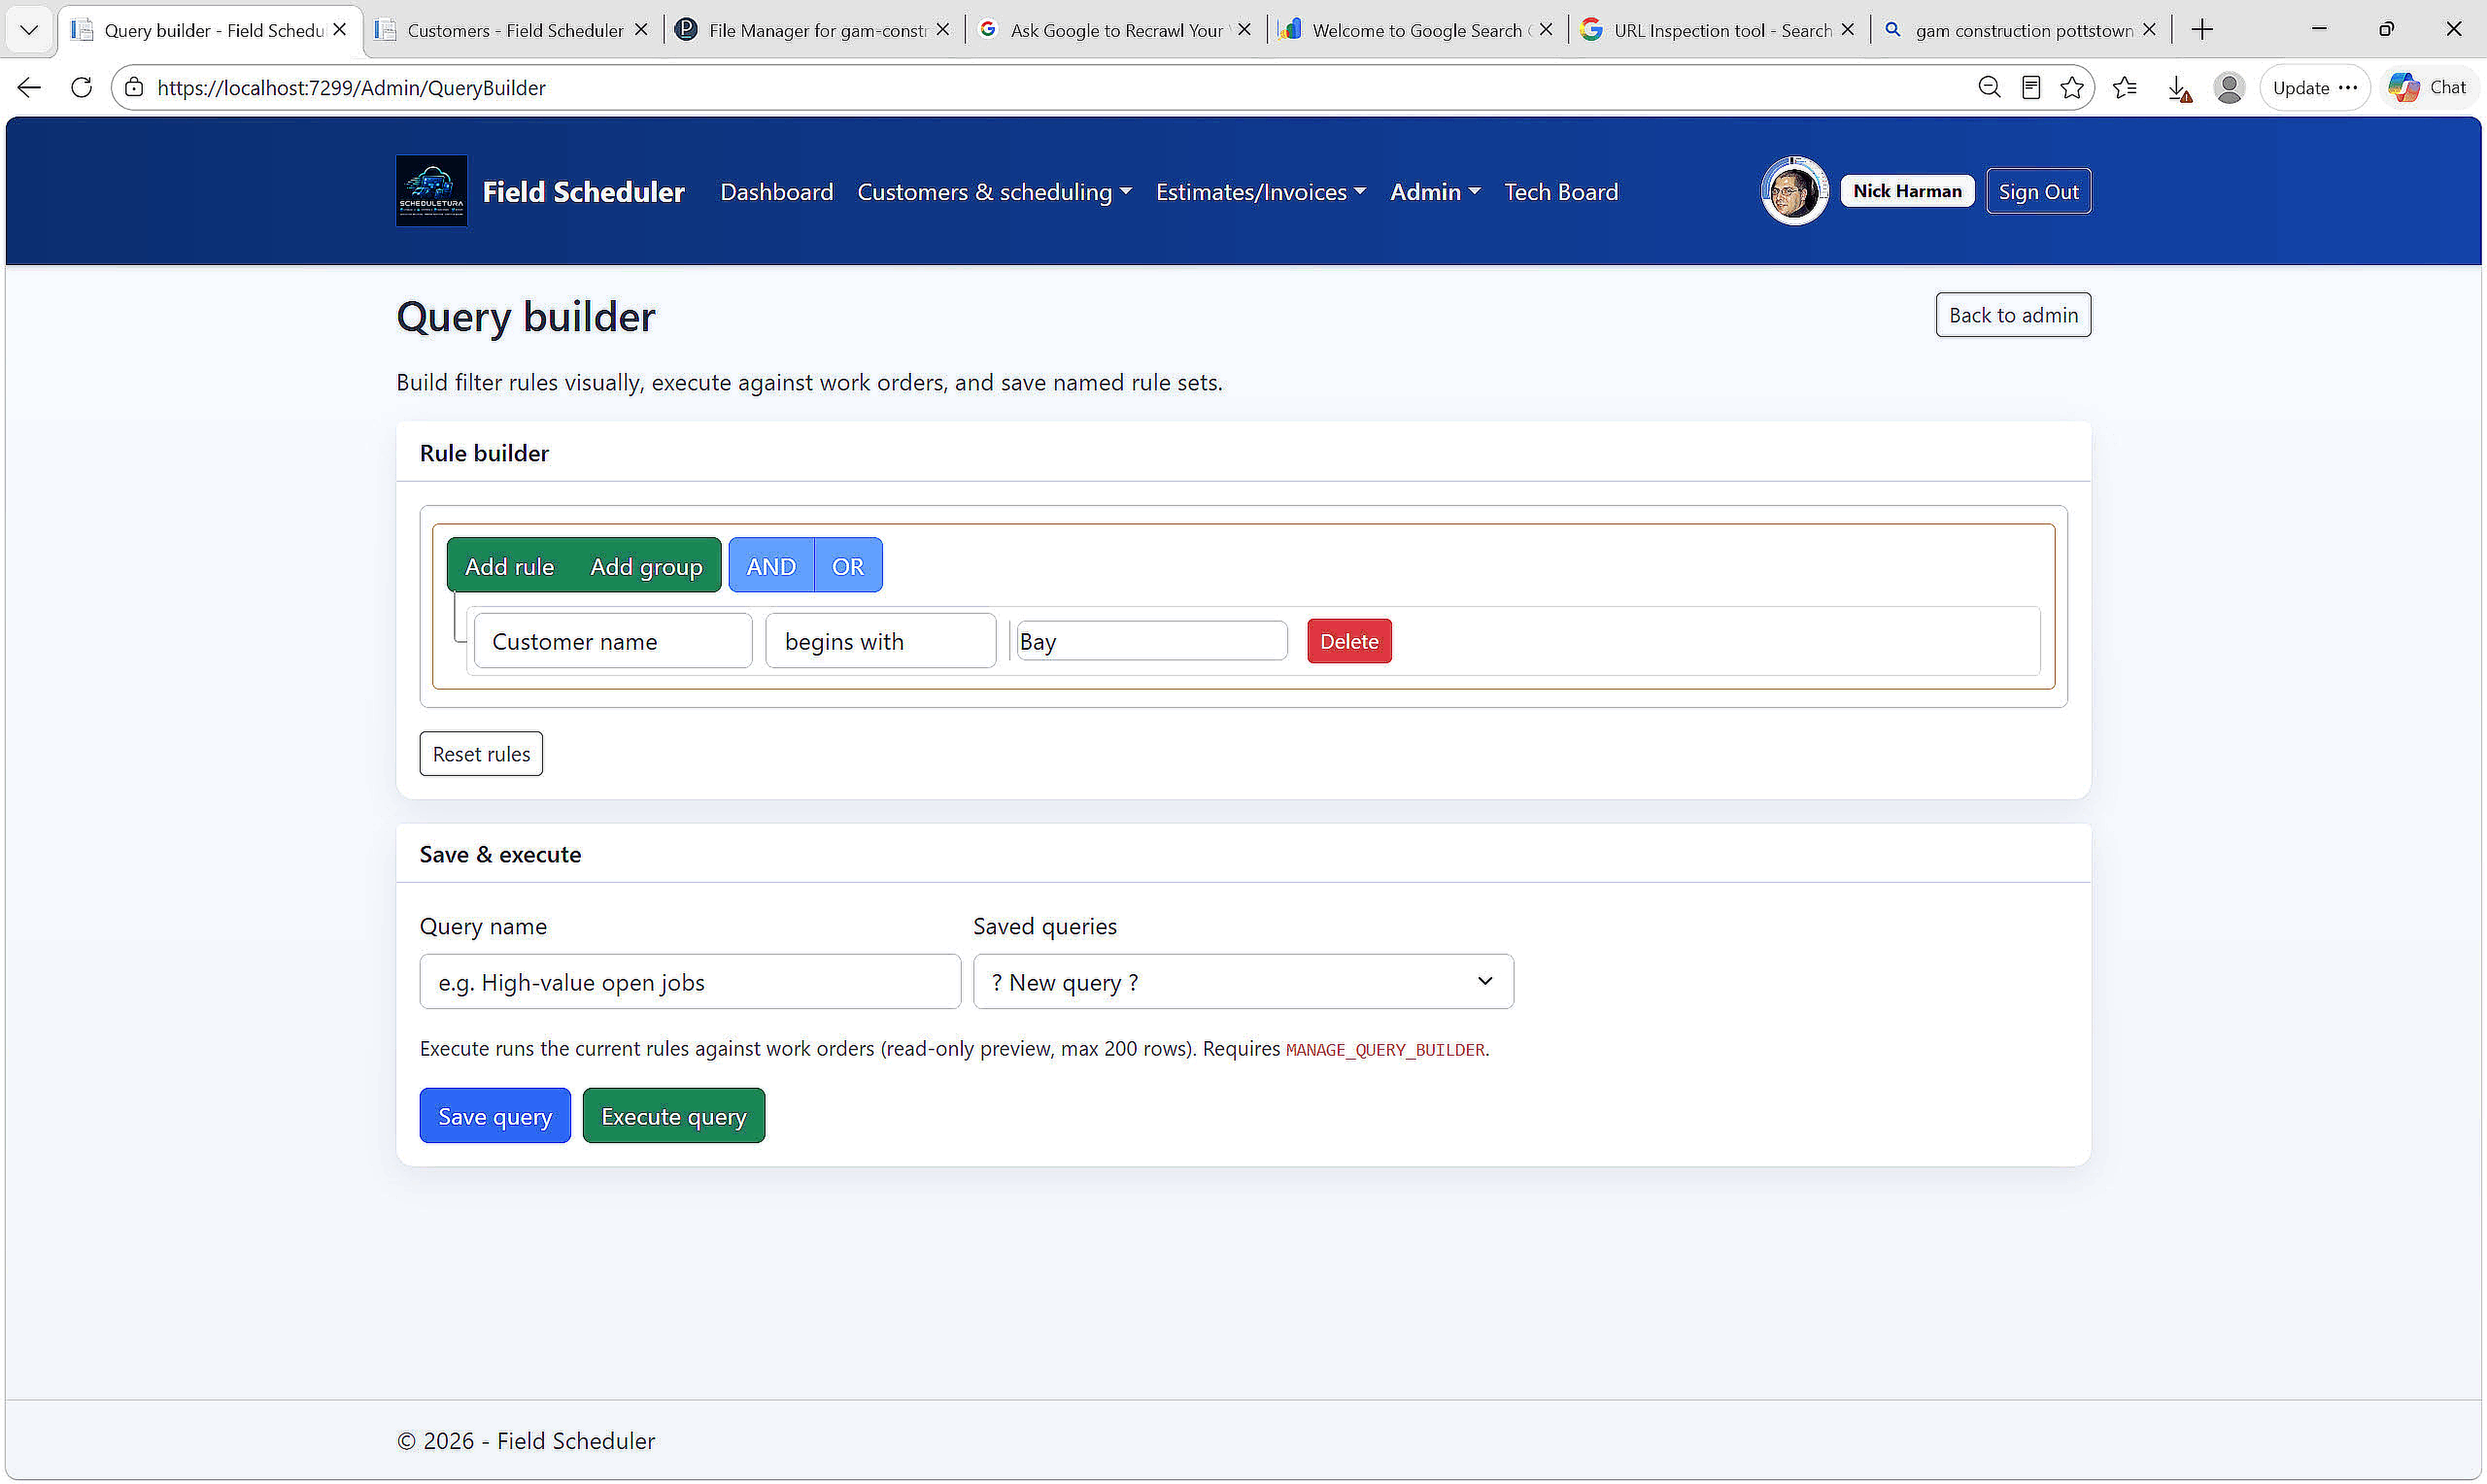Select the OR condition toggle
Viewport: 2487px width, 1484px height.
[x=848, y=566]
